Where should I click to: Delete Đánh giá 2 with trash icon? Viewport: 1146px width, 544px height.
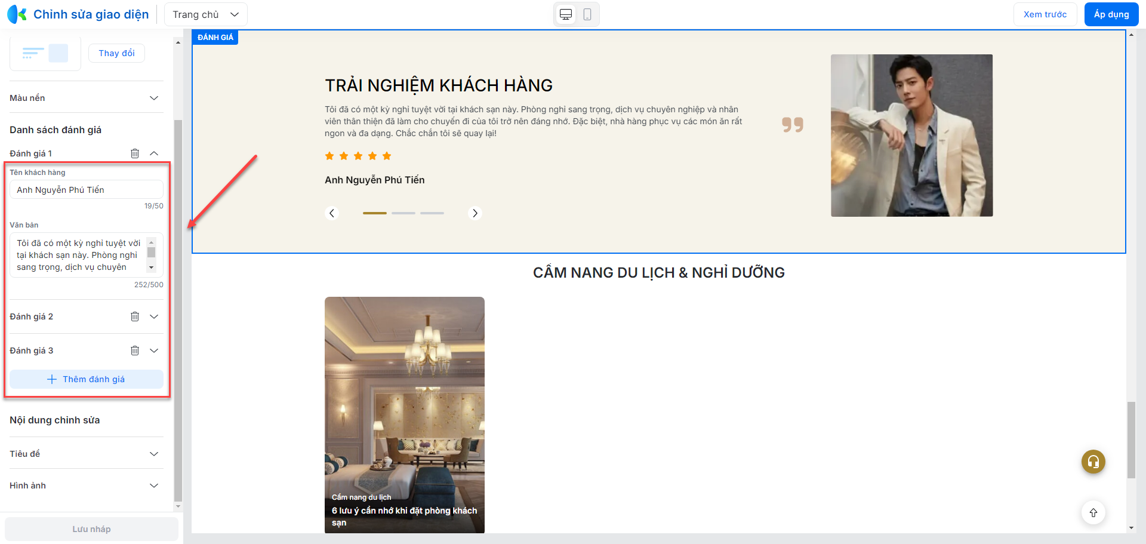tap(135, 316)
